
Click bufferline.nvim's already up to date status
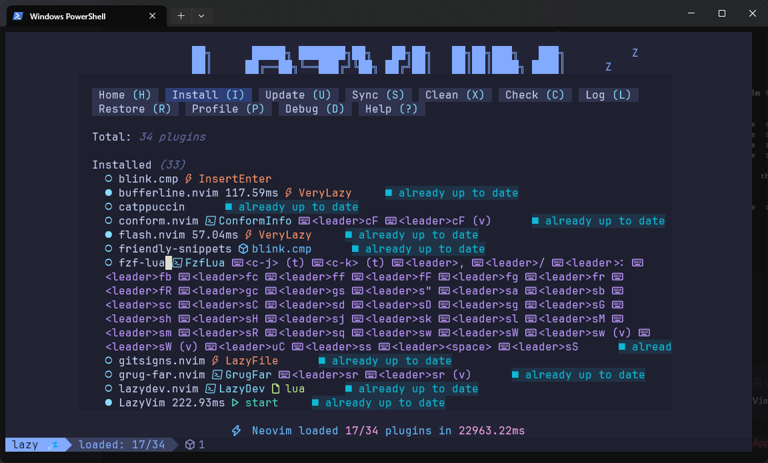coord(451,193)
